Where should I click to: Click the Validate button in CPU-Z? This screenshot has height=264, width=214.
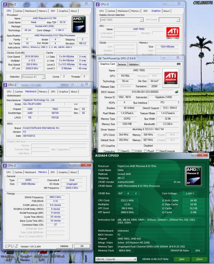[64, 246]
